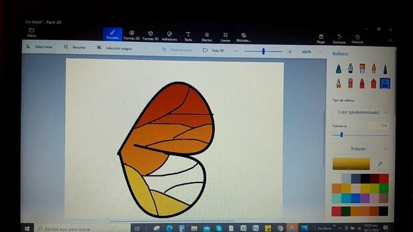Toggle Realidad mixta

pos(177,50)
